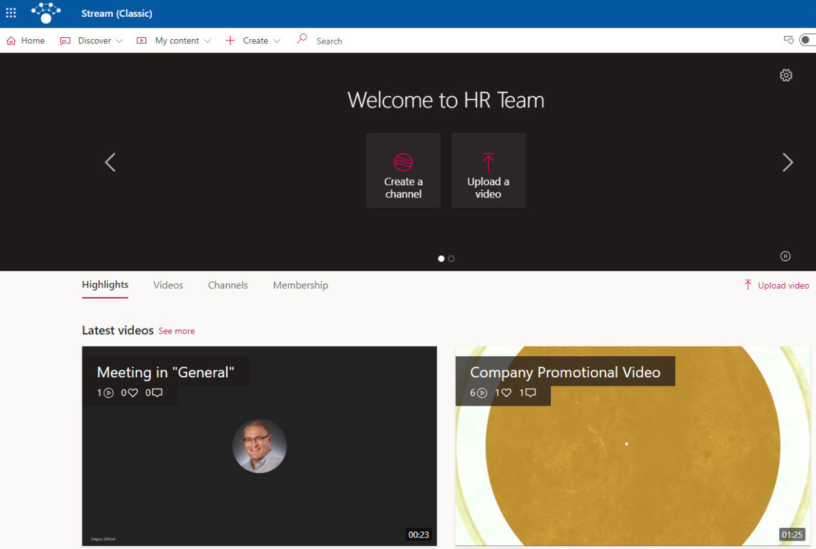
Task: Advance the carousel with the right arrow
Action: pyautogui.click(x=788, y=162)
